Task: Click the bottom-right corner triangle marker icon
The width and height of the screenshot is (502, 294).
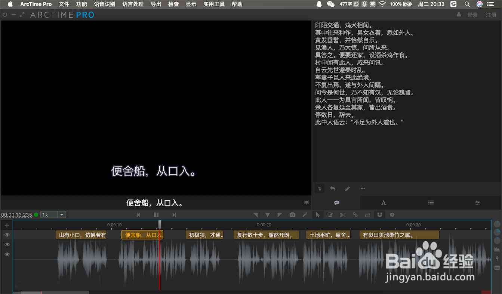Action: 255,215
